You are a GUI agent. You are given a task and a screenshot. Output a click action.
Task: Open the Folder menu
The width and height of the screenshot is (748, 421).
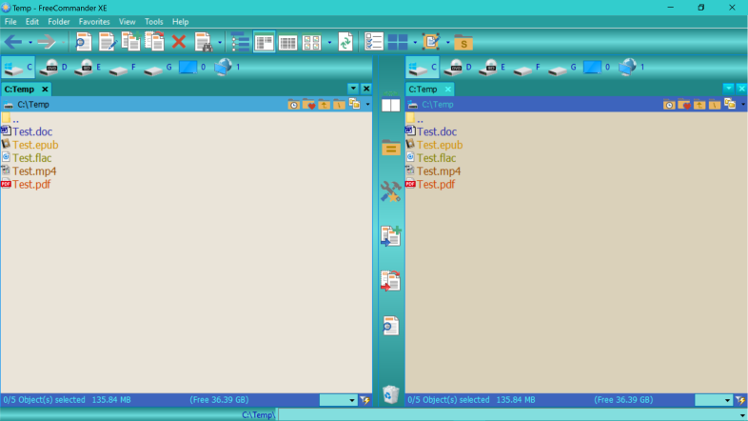pos(59,22)
